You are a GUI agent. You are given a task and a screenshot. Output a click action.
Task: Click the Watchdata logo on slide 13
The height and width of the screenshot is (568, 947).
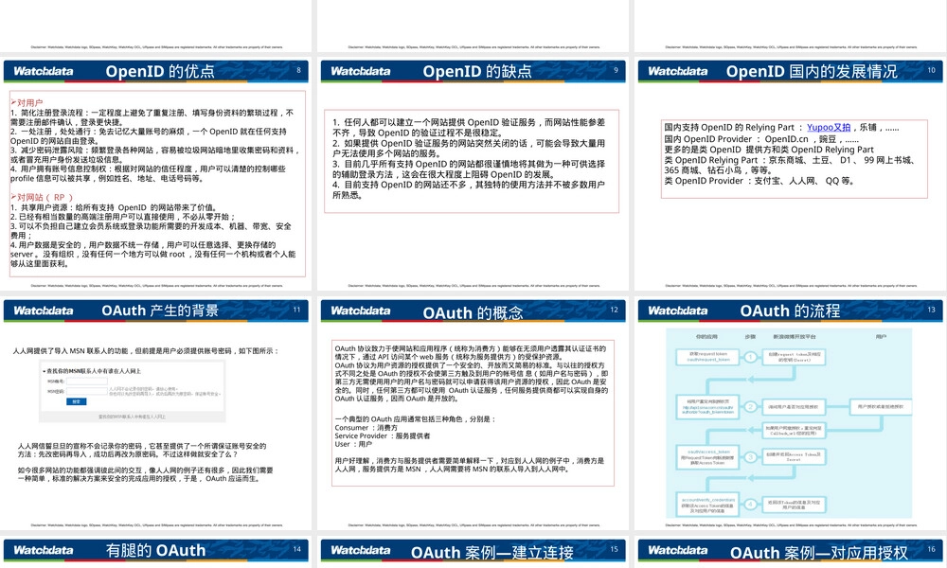coord(678,311)
